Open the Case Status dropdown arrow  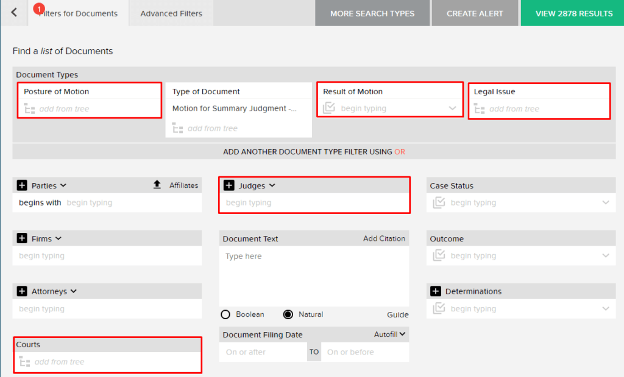point(605,202)
